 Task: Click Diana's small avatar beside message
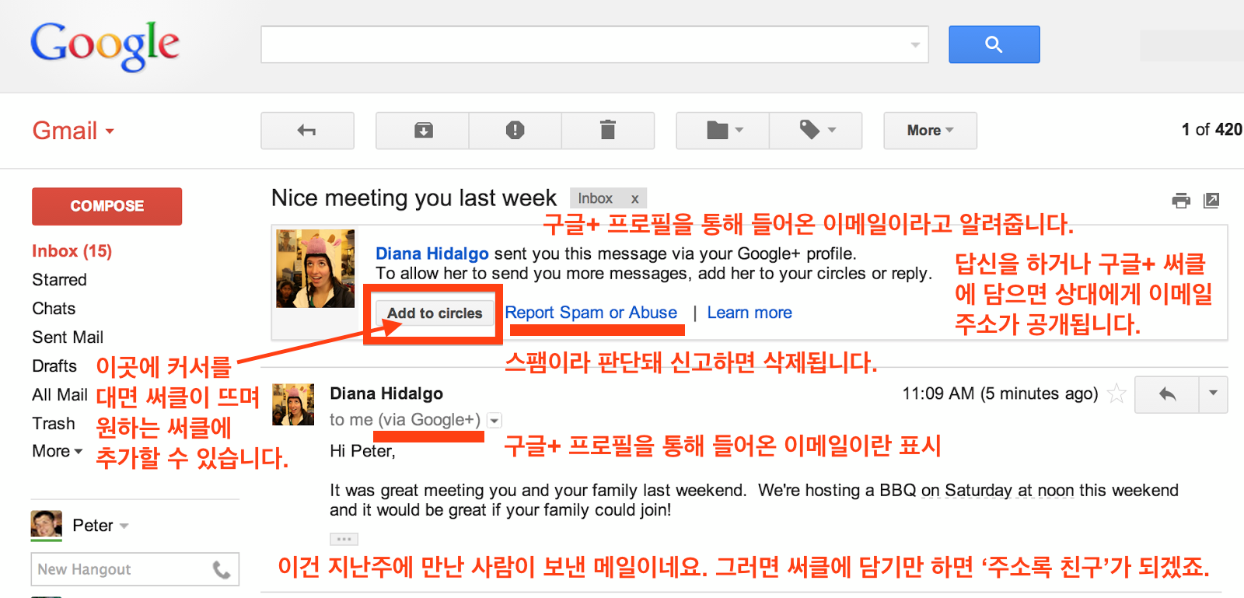click(x=293, y=404)
